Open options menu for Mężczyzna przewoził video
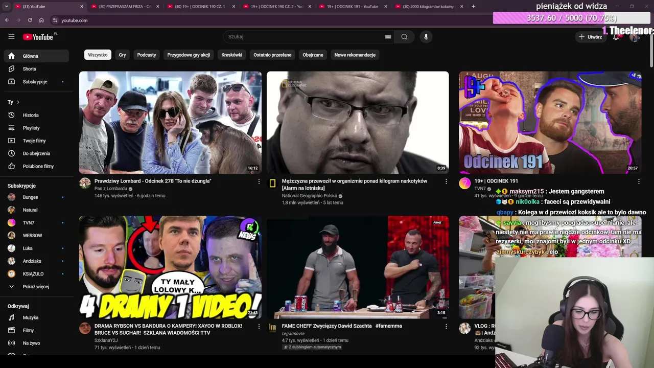This screenshot has height=368, width=654. coord(446,181)
